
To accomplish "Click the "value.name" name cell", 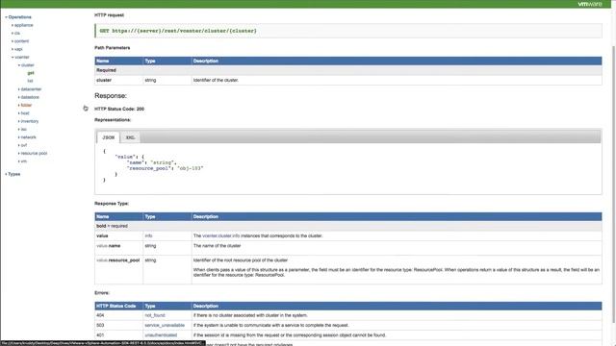I will point(118,248).
